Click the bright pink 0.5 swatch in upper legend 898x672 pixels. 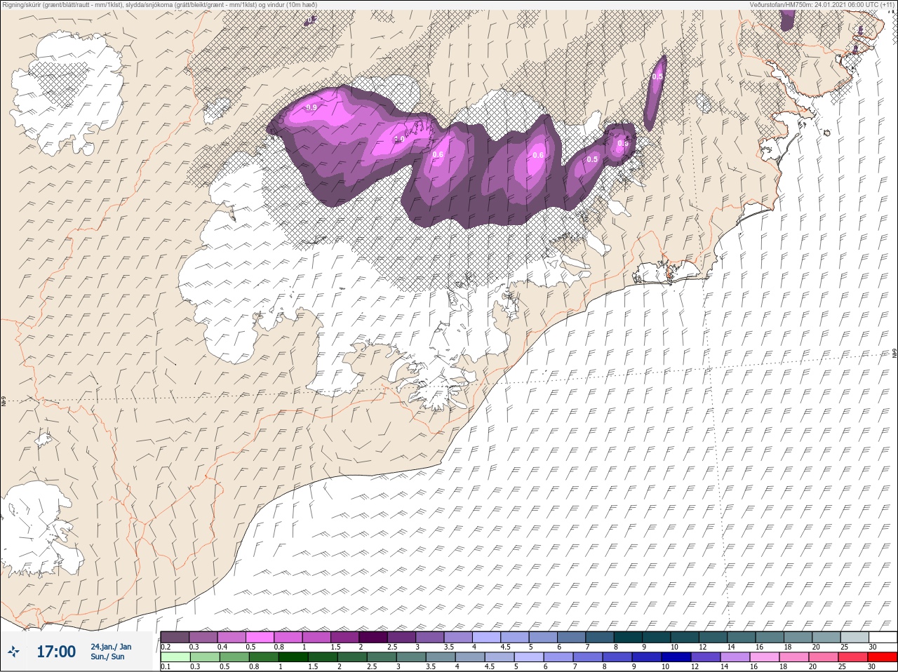[260, 638]
